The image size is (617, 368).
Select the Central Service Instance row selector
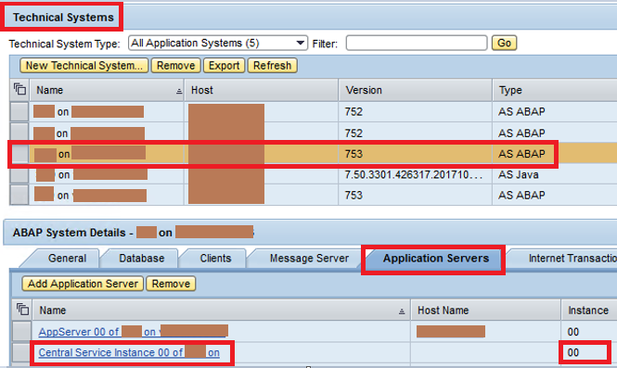[x=21, y=352]
